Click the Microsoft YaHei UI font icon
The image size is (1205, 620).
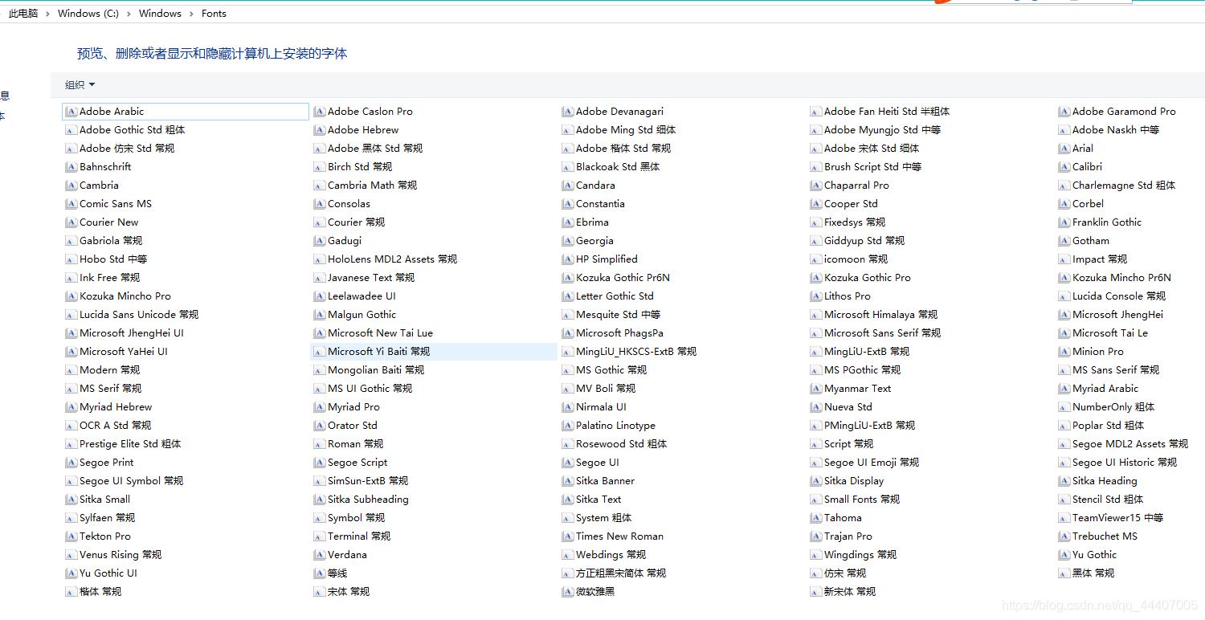[x=71, y=352]
